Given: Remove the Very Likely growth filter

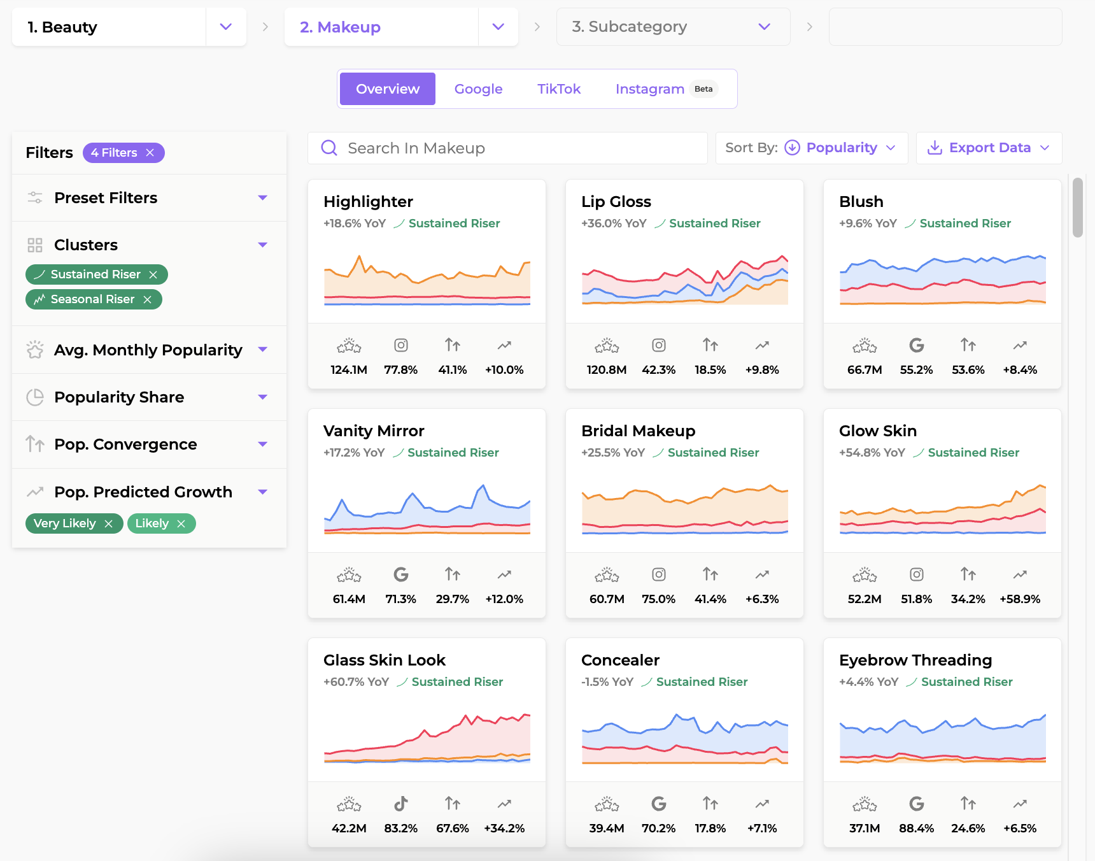Looking at the screenshot, I should (x=108, y=523).
